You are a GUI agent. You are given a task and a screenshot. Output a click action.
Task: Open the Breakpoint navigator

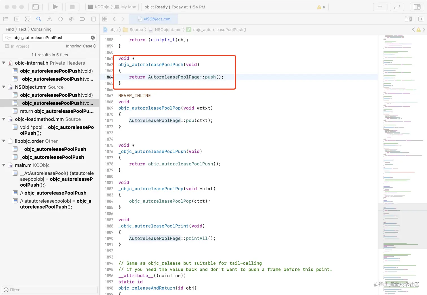pos(82,19)
